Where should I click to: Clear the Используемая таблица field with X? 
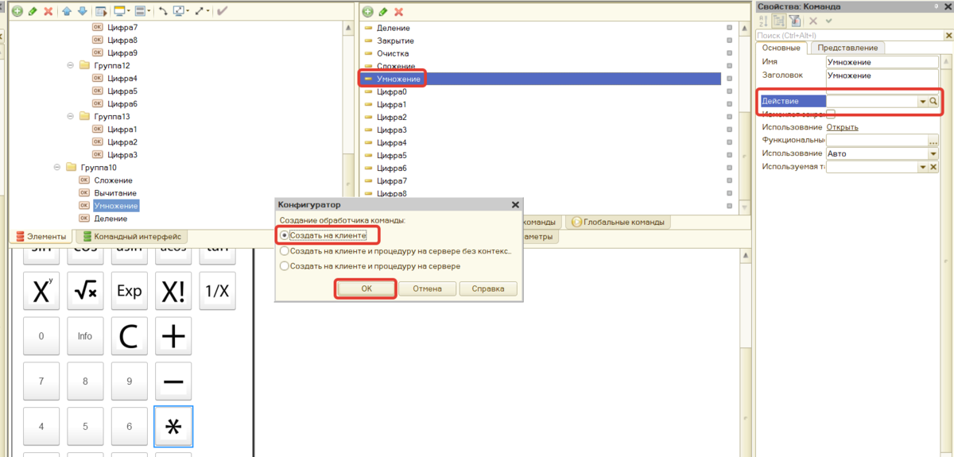tap(934, 167)
